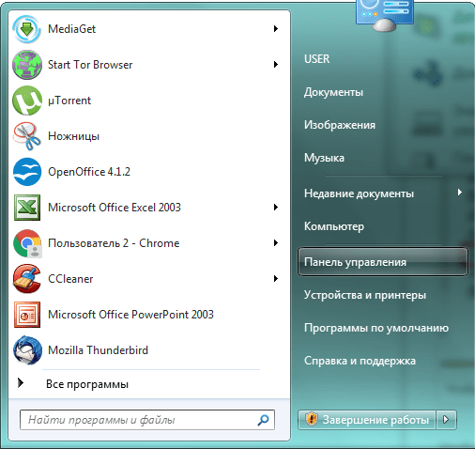Image resolution: width=475 pixels, height=449 pixels.
Task: Open Microsoft Office Excel 2003 icon
Action: click(27, 208)
